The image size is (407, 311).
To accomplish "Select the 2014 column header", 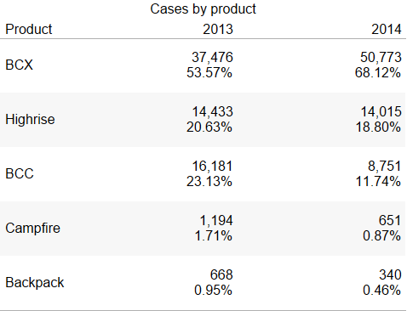I will 387,29.
